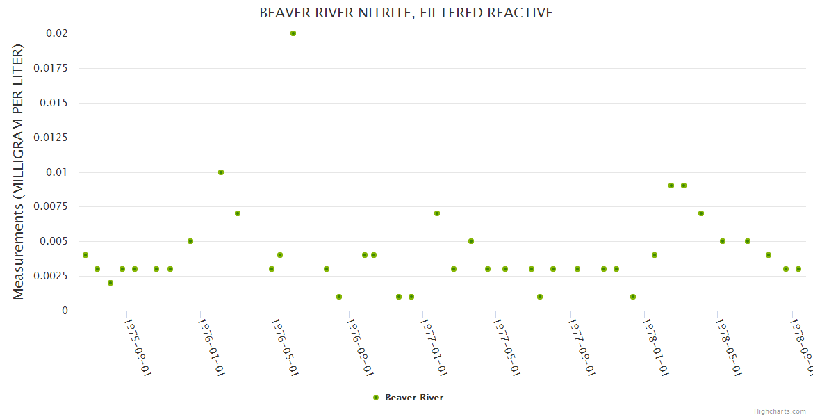
Task: Click the rightmost data point in the chart
Action: tap(798, 269)
